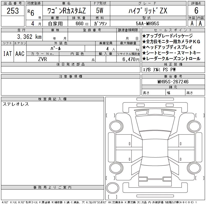Select the vehicle history 自家用
Screen dimensions: 206x206
point(55,24)
